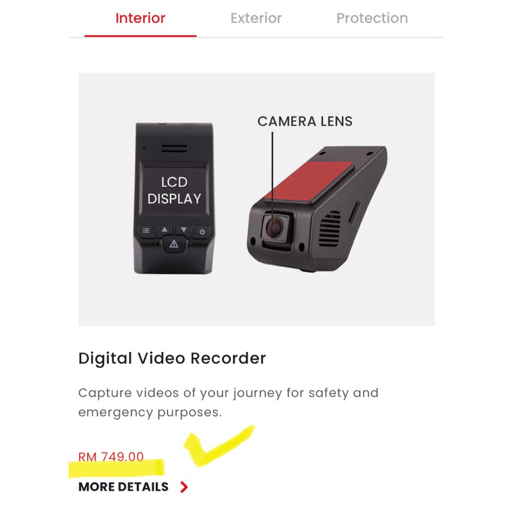Click the MORE DETAILS link
The height and width of the screenshot is (513, 513).
tap(123, 487)
